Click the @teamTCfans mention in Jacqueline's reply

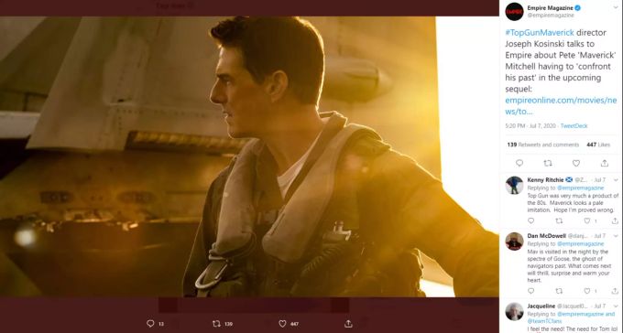point(544,321)
